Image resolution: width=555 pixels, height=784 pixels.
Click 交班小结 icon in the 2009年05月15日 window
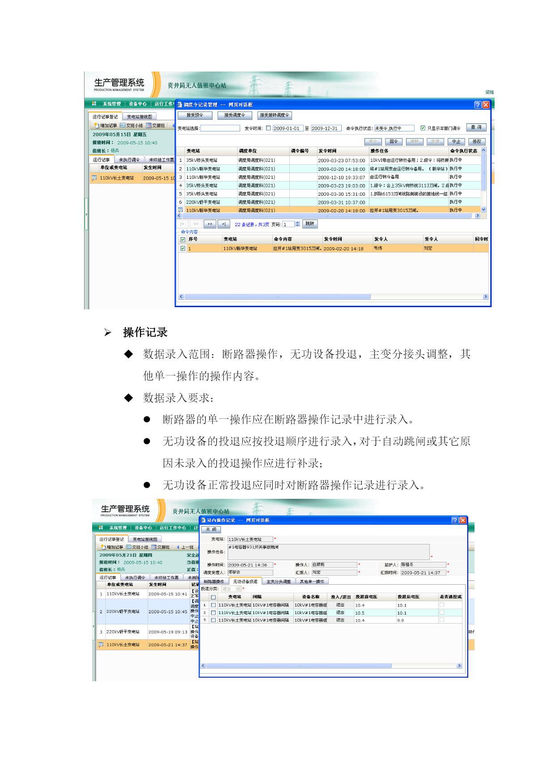pyautogui.click(x=123, y=126)
